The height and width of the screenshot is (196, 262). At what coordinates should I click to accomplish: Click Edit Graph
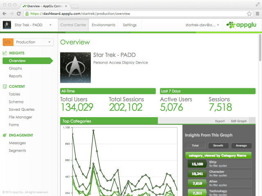click(x=239, y=121)
